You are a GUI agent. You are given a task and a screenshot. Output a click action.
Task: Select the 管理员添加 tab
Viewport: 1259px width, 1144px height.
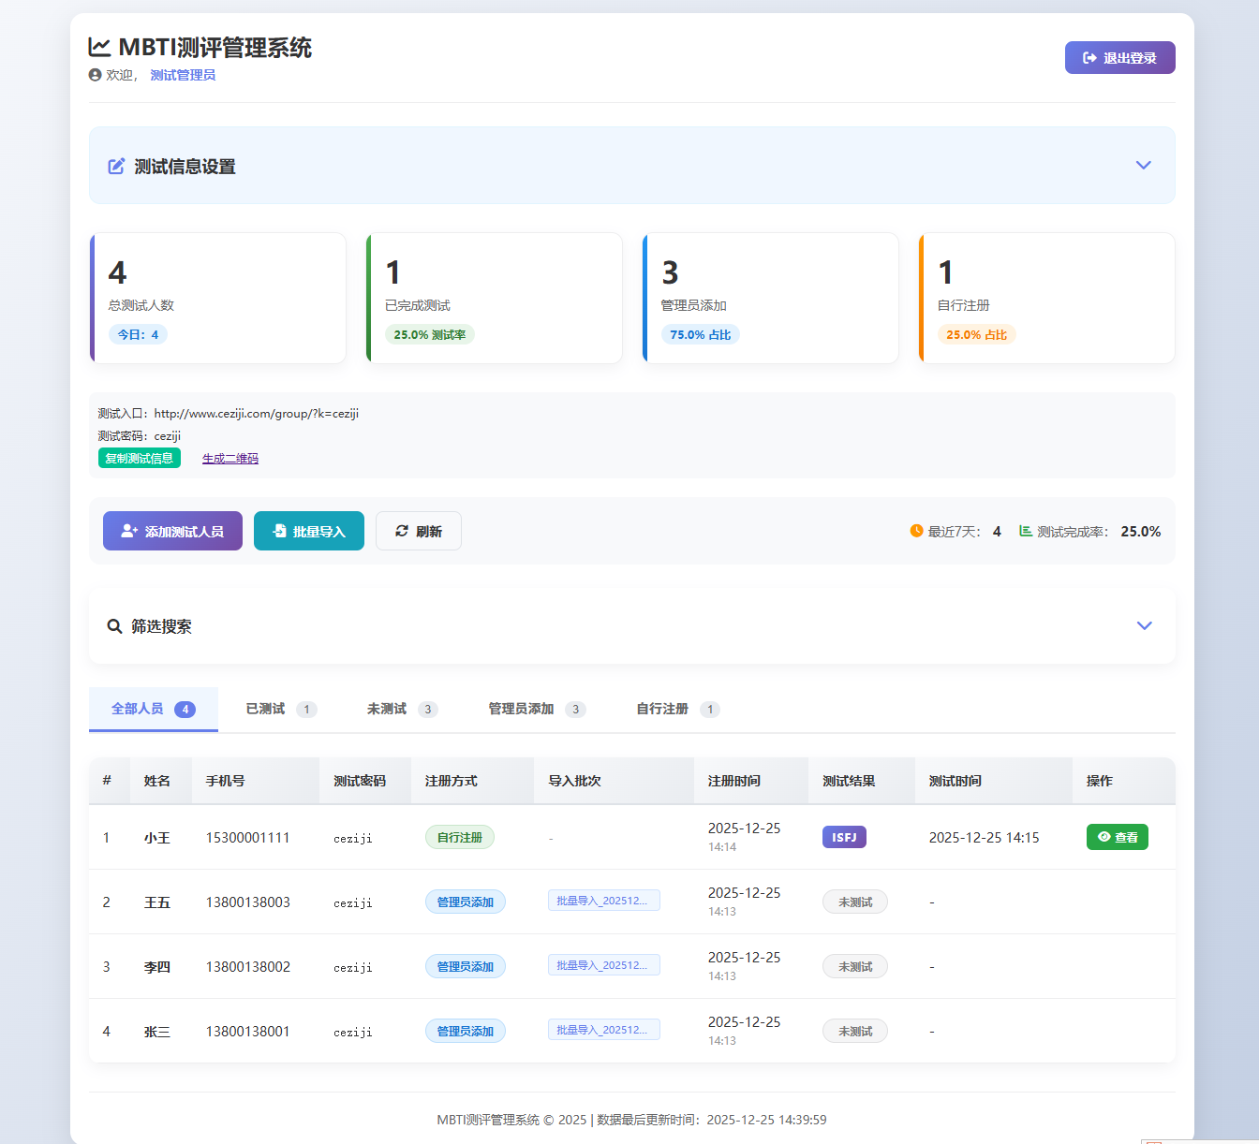coord(536,709)
